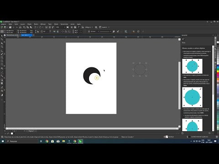Select the Interactive Fill tool in toolbox
Screen dimensions: 219x164
click(2, 91)
